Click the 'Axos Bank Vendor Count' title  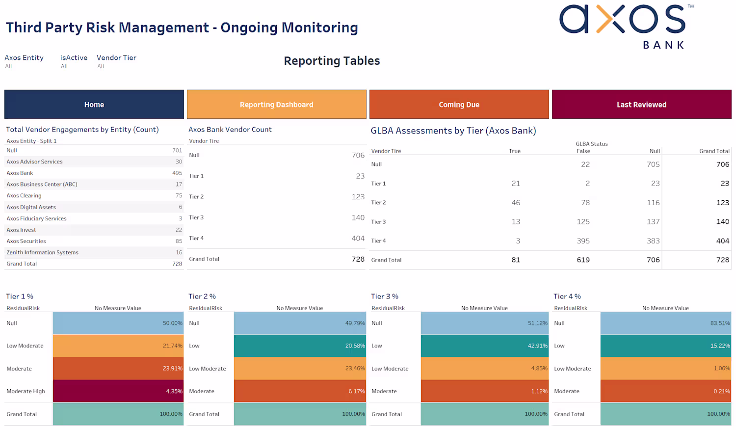pos(230,130)
